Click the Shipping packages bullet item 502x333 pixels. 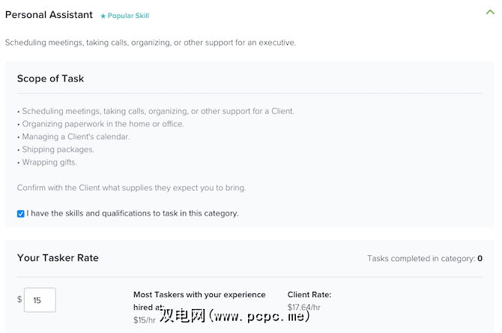58,149
